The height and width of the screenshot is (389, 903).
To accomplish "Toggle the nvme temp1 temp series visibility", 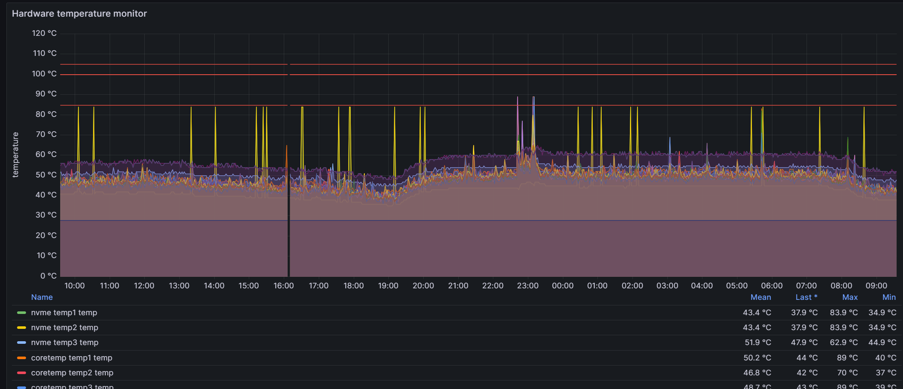I will tap(64, 313).
